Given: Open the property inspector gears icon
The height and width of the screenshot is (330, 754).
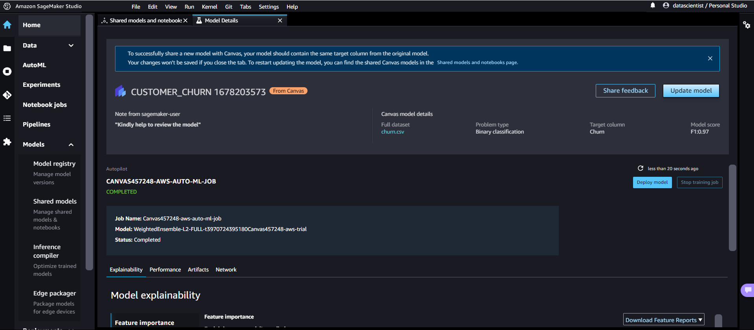Looking at the screenshot, I should (x=747, y=25).
